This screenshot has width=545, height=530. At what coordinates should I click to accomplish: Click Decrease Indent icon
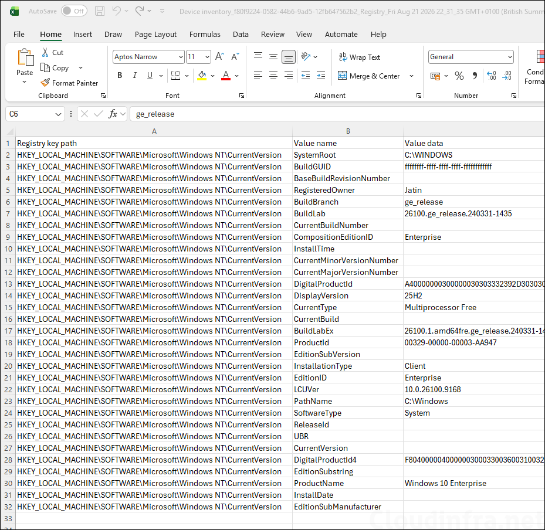[x=306, y=76]
